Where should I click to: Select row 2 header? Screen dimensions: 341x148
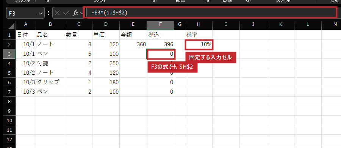pyautogui.click(x=9, y=44)
